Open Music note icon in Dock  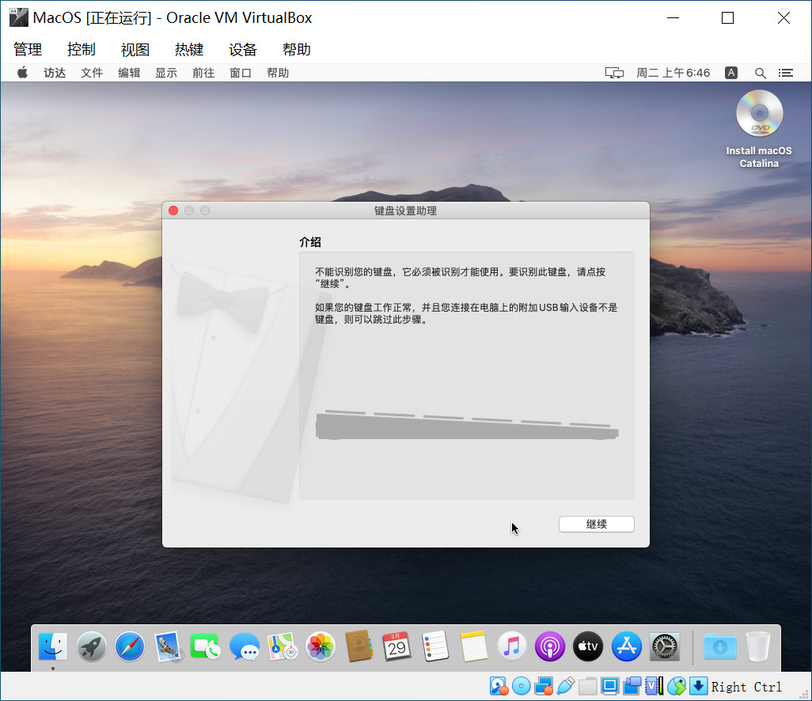511,647
